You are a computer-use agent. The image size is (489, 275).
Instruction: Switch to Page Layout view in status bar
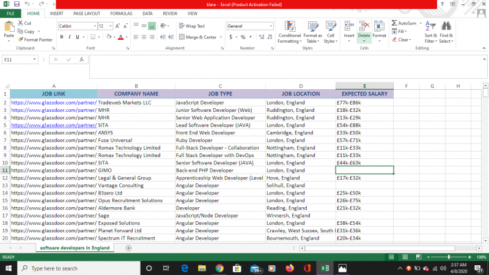pos(405,257)
